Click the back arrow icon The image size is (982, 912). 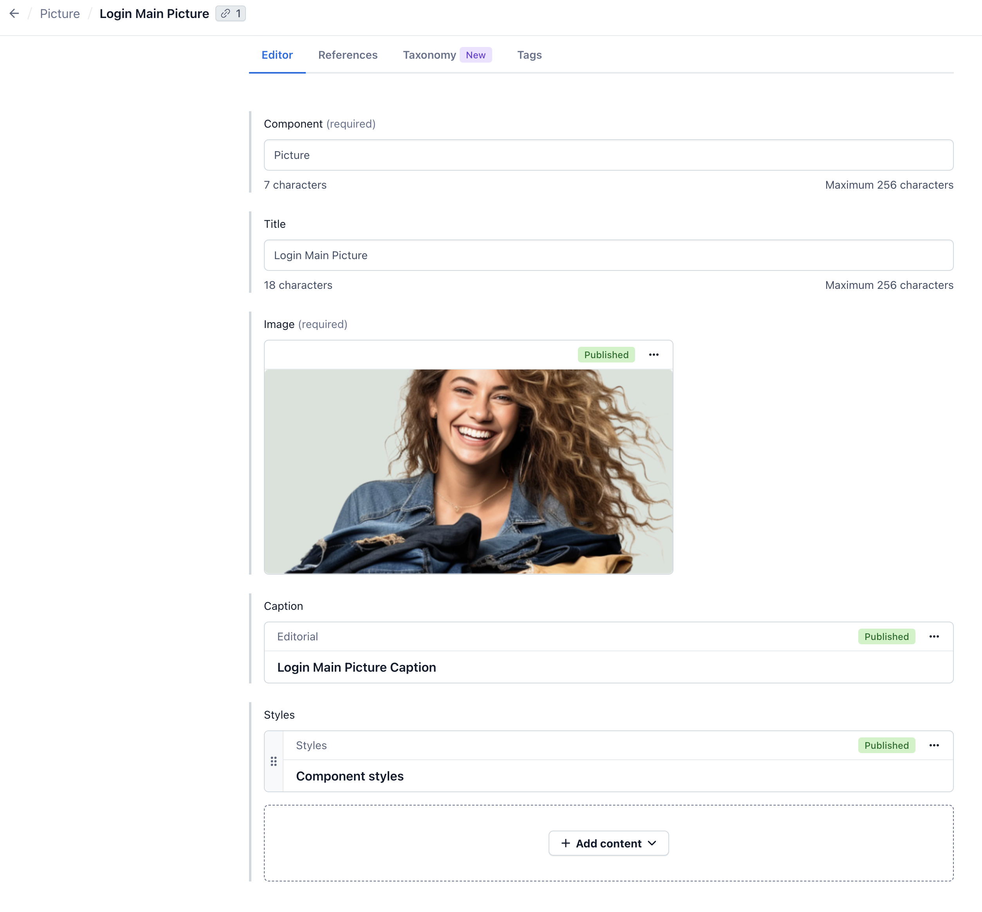14,13
